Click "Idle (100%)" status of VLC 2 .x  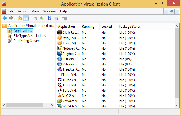coord(127,96)
